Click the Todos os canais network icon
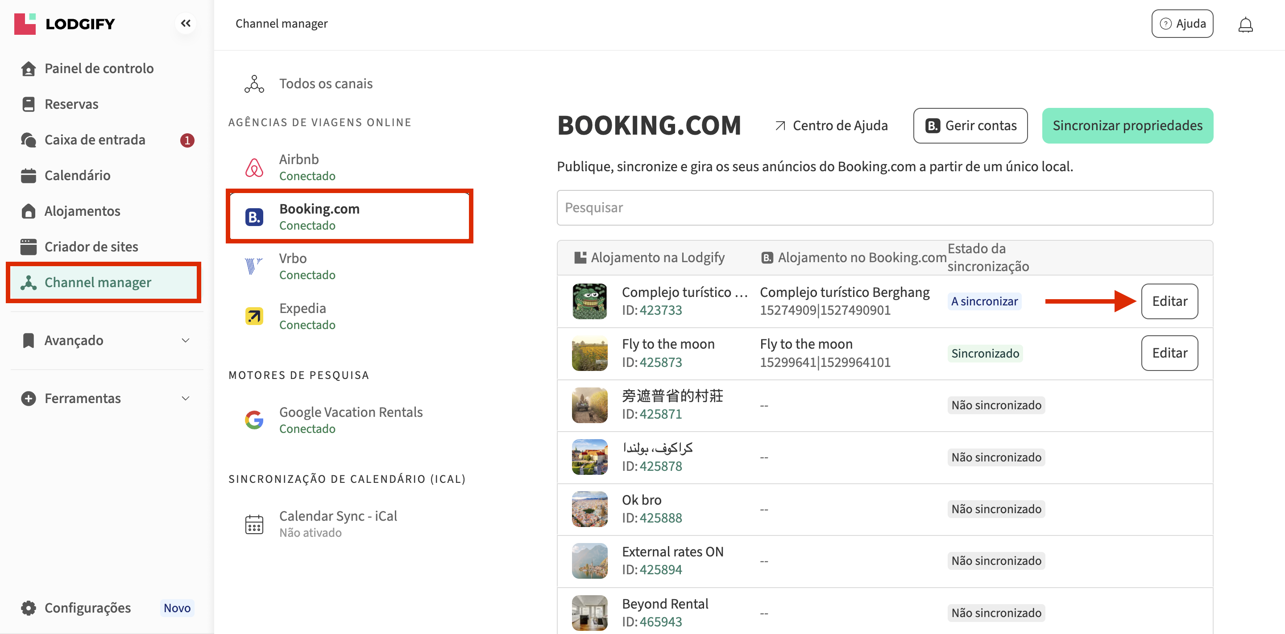The height and width of the screenshot is (634, 1285). (x=254, y=84)
